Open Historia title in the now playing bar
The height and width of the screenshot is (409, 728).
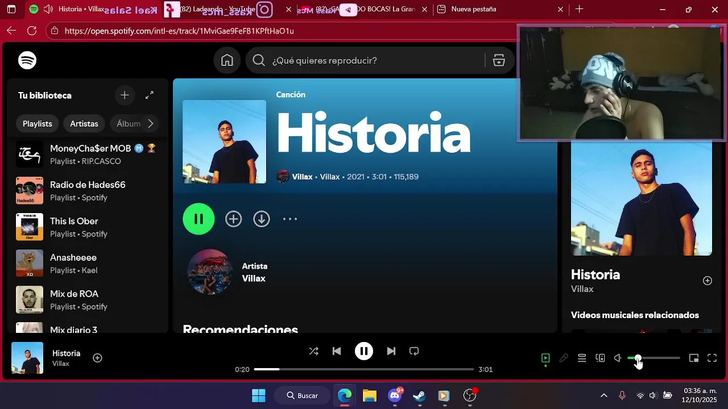click(x=66, y=353)
